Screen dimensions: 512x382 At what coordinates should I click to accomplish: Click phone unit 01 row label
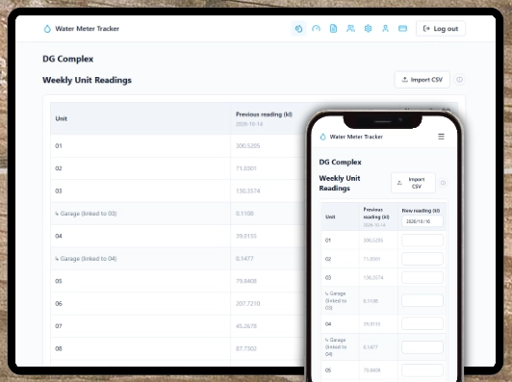pos(328,241)
